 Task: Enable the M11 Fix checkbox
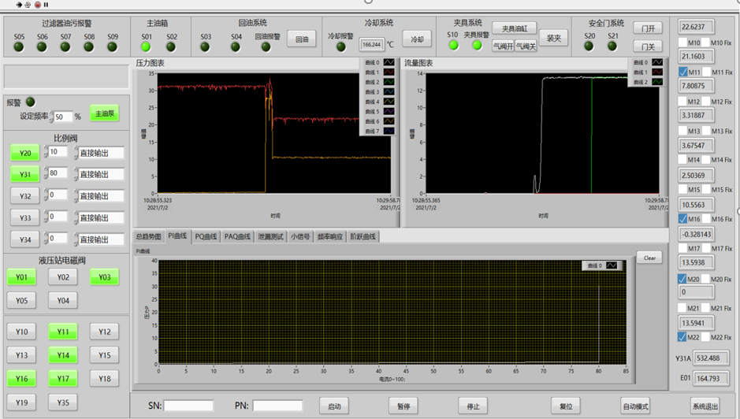point(706,72)
